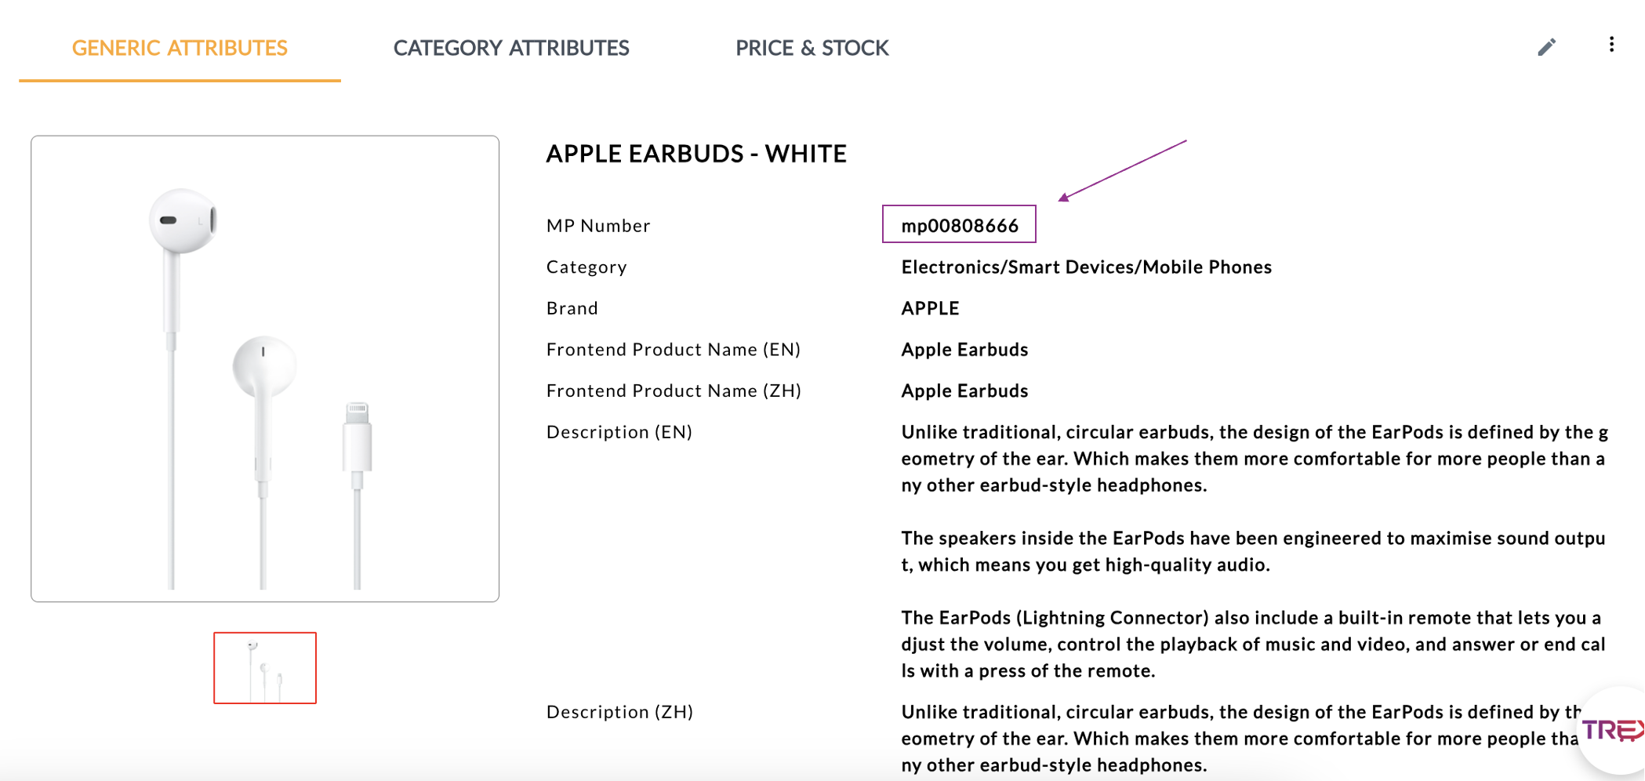Click the Electronics/Smart Devices/Mobile Phones category value
The width and height of the screenshot is (1645, 781).
coord(1086,267)
